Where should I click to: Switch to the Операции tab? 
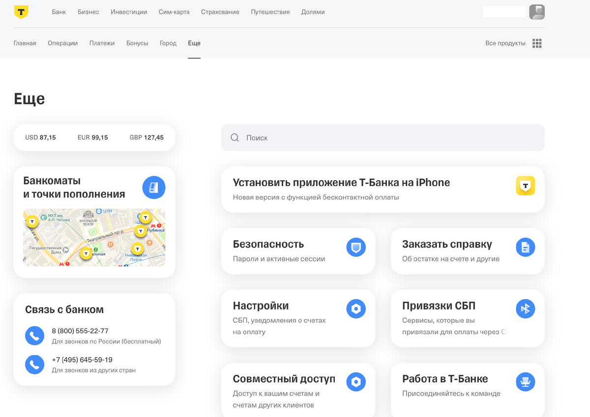tap(63, 43)
